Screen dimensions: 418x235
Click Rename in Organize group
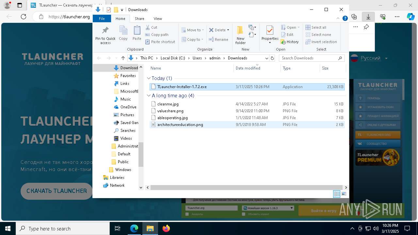(x=219, y=39)
